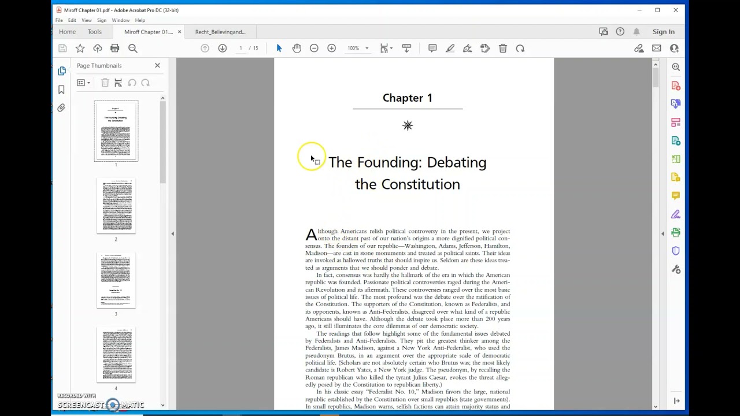
Task: Switch to the Tools tab
Action: (x=94, y=32)
